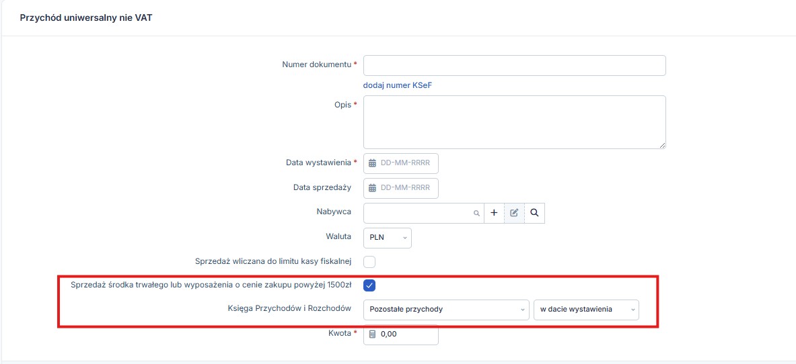Click the Data sprzedaży DD-MM-RRRR placeholder text

tap(405, 188)
